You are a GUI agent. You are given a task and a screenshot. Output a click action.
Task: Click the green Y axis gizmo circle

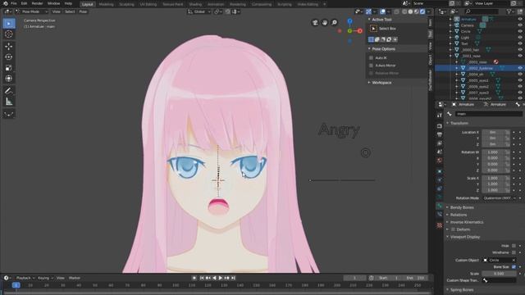pos(349,31)
